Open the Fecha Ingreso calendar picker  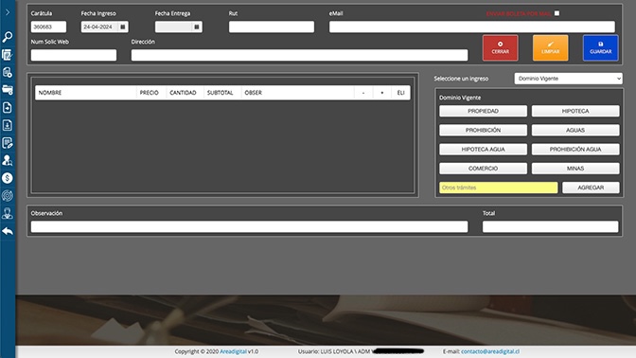[122, 27]
